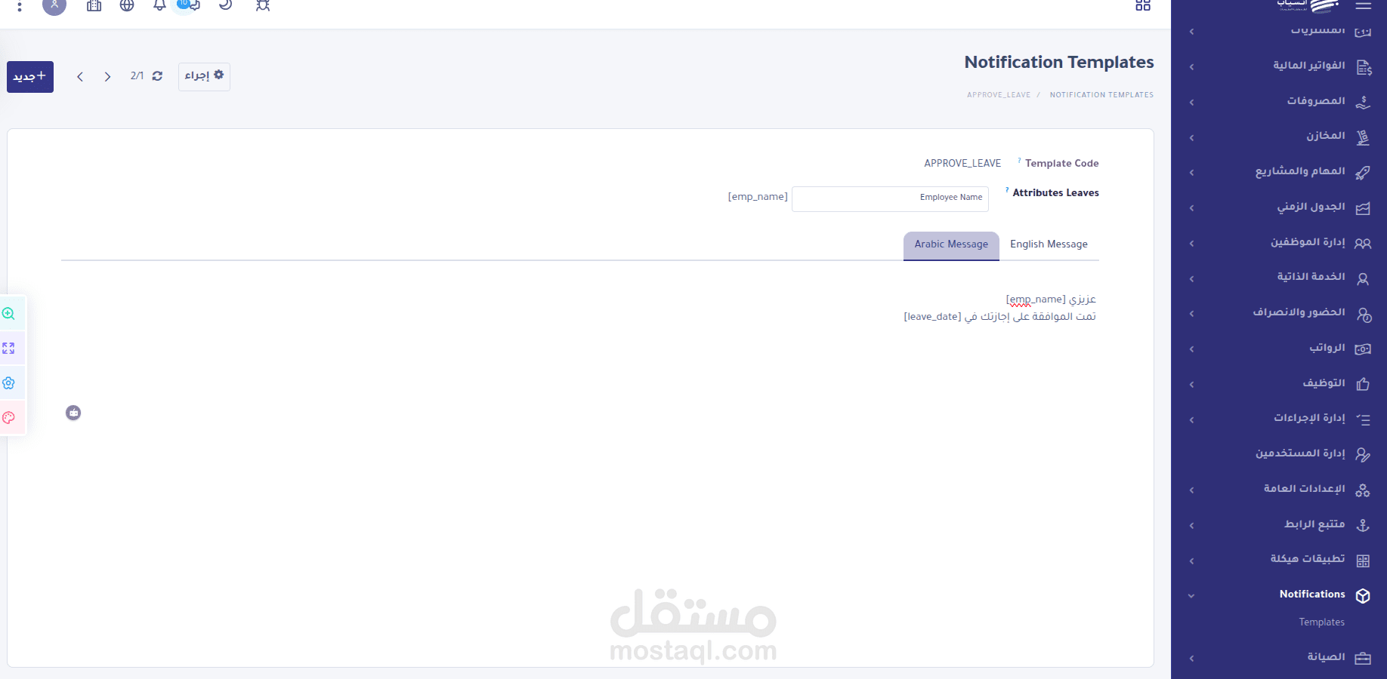Open the floating chatbot robot icon

pyautogui.click(x=73, y=413)
